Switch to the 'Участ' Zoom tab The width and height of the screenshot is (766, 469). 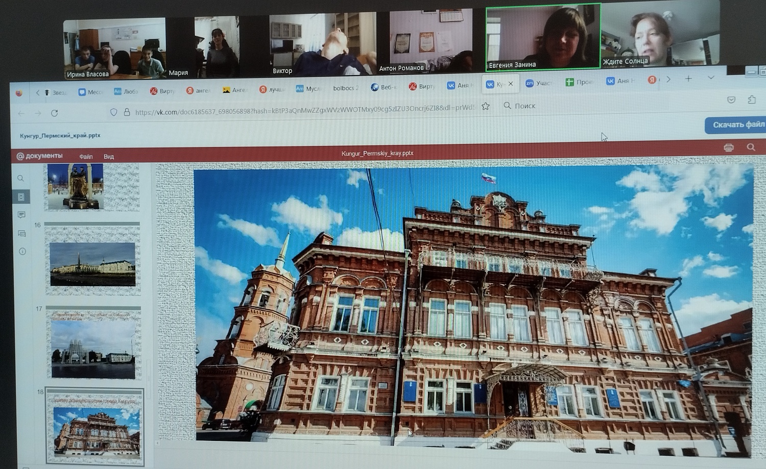pyautogui.click(x=539, y=83)
